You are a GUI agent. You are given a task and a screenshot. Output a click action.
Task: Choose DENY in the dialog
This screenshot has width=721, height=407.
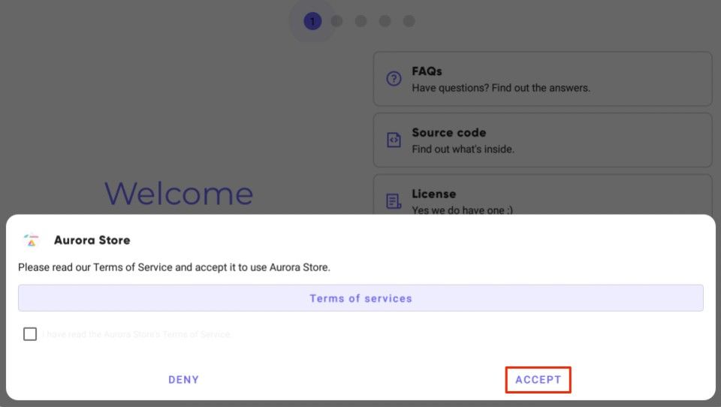(183, 380)
